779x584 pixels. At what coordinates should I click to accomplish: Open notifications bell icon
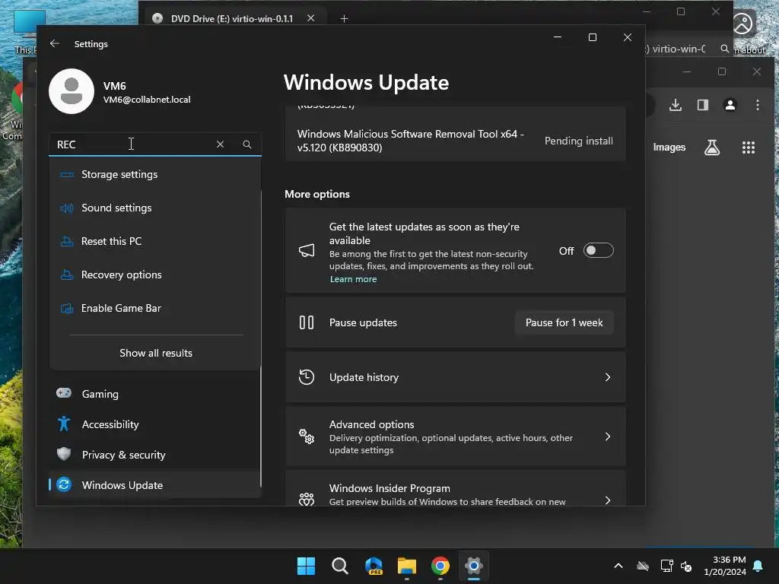758,566
